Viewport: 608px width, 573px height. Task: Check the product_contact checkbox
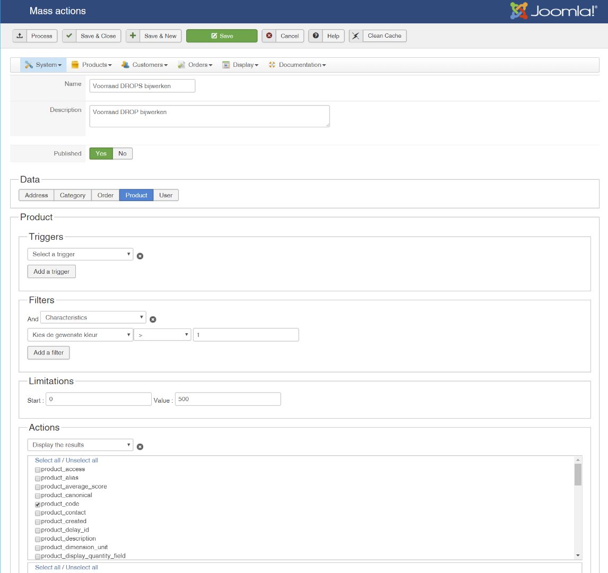(x=38, y=513)
